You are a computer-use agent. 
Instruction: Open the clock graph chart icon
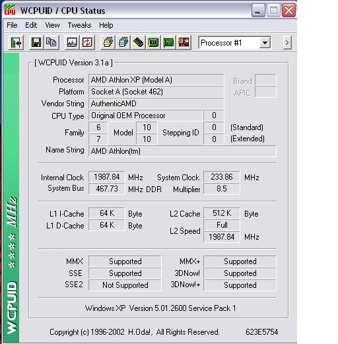pos(72,42)
